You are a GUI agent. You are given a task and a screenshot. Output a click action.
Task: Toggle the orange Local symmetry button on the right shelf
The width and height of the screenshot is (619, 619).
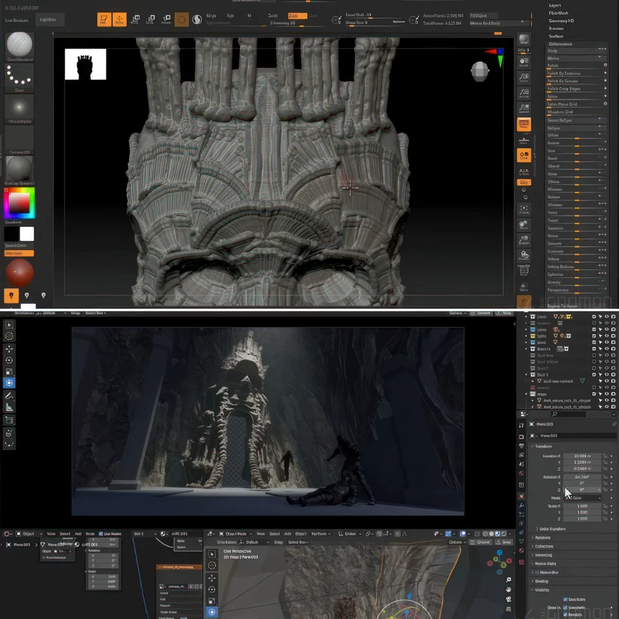click(x=524, y=155)
